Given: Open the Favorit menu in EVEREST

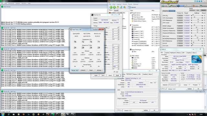Looking at the screenshot, I should tap(125, 4).
